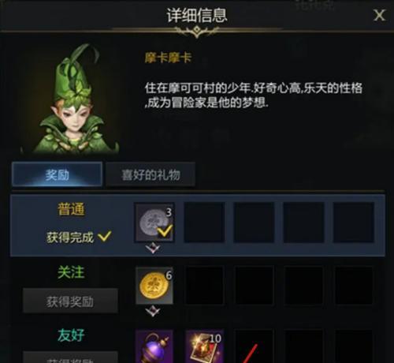Image resolution: width=394 pixels, height=363 pixels.
Task: Click the 关注 tier label
Action: pos(71,272)
